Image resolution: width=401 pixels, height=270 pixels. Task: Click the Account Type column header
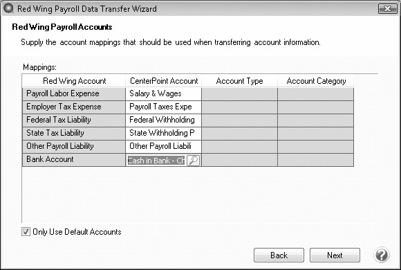coord(239,81)
